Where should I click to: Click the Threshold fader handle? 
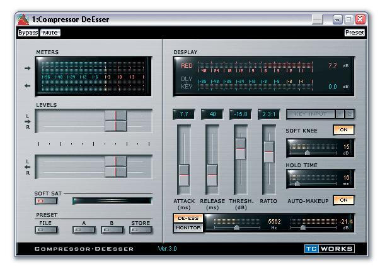tap(241, 149)
